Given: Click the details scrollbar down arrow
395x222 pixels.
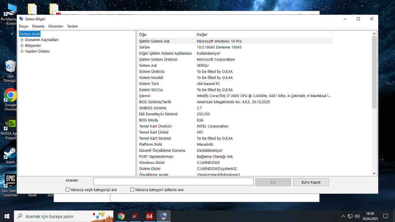Looking at the screenshot, I should tap(374, 173).
